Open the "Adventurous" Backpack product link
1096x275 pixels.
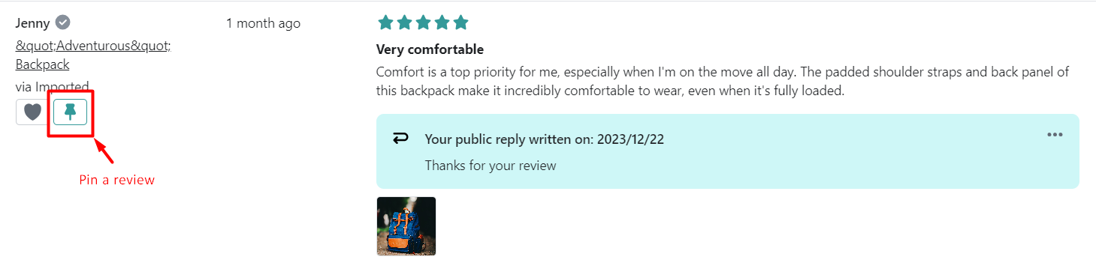[x=93, y=55]
